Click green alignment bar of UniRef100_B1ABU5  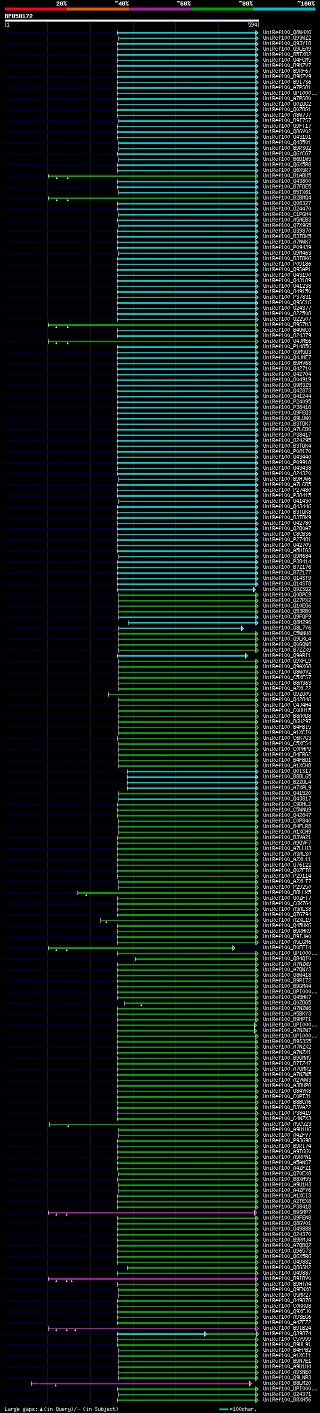coord(153,176)
